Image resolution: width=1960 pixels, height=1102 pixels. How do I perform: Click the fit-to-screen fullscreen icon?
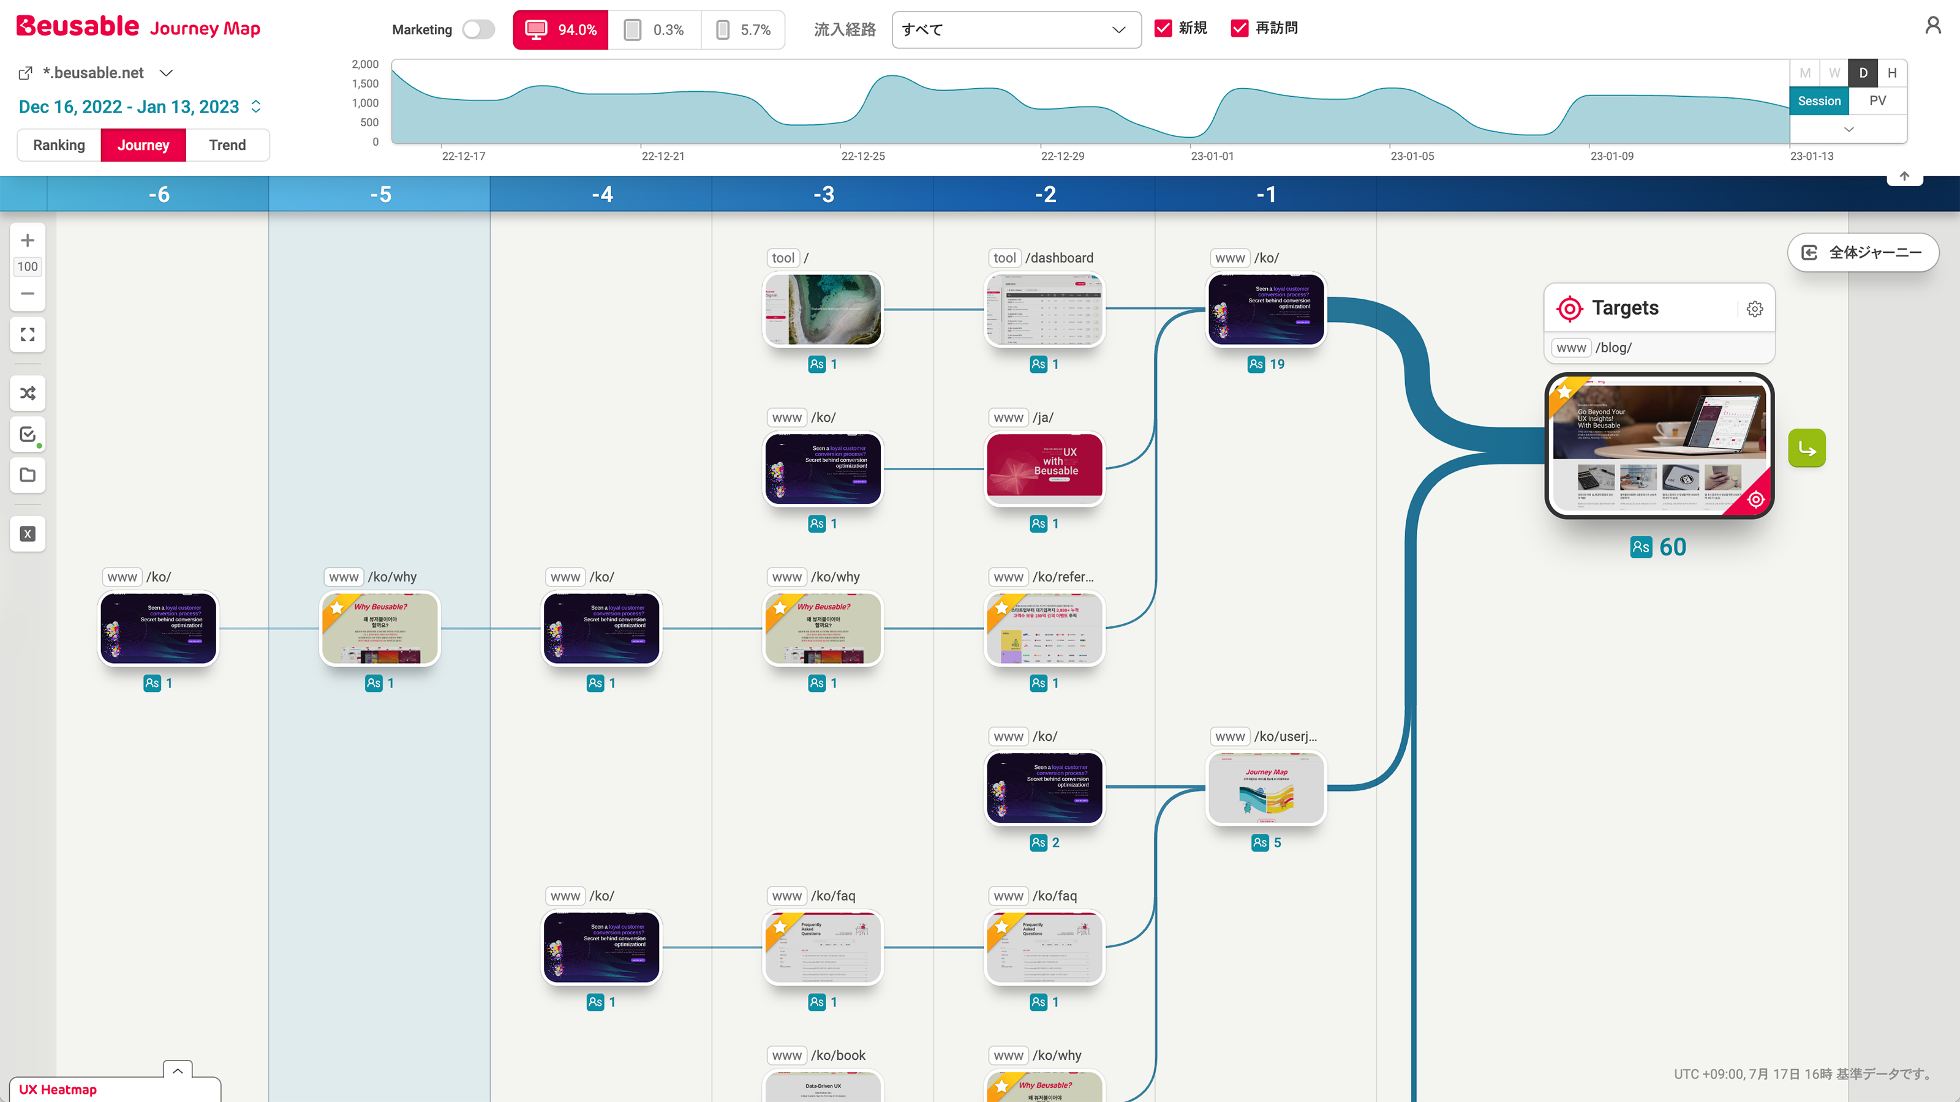[x=28, y=335]
